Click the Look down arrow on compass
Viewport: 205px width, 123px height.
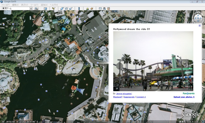198,21
